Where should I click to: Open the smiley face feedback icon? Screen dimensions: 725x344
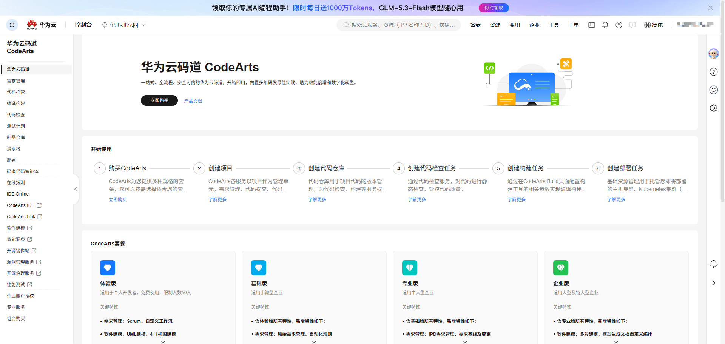[x=714, y=90]
